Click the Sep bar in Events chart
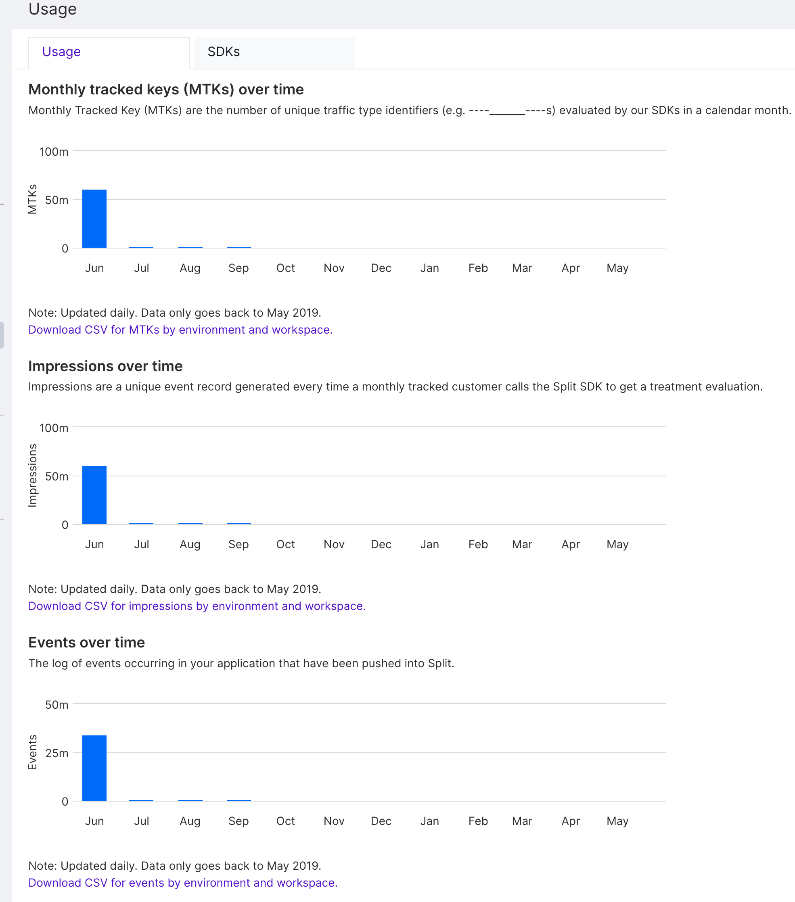This screenshot has width=795, height=902. [x=239, y=800]
